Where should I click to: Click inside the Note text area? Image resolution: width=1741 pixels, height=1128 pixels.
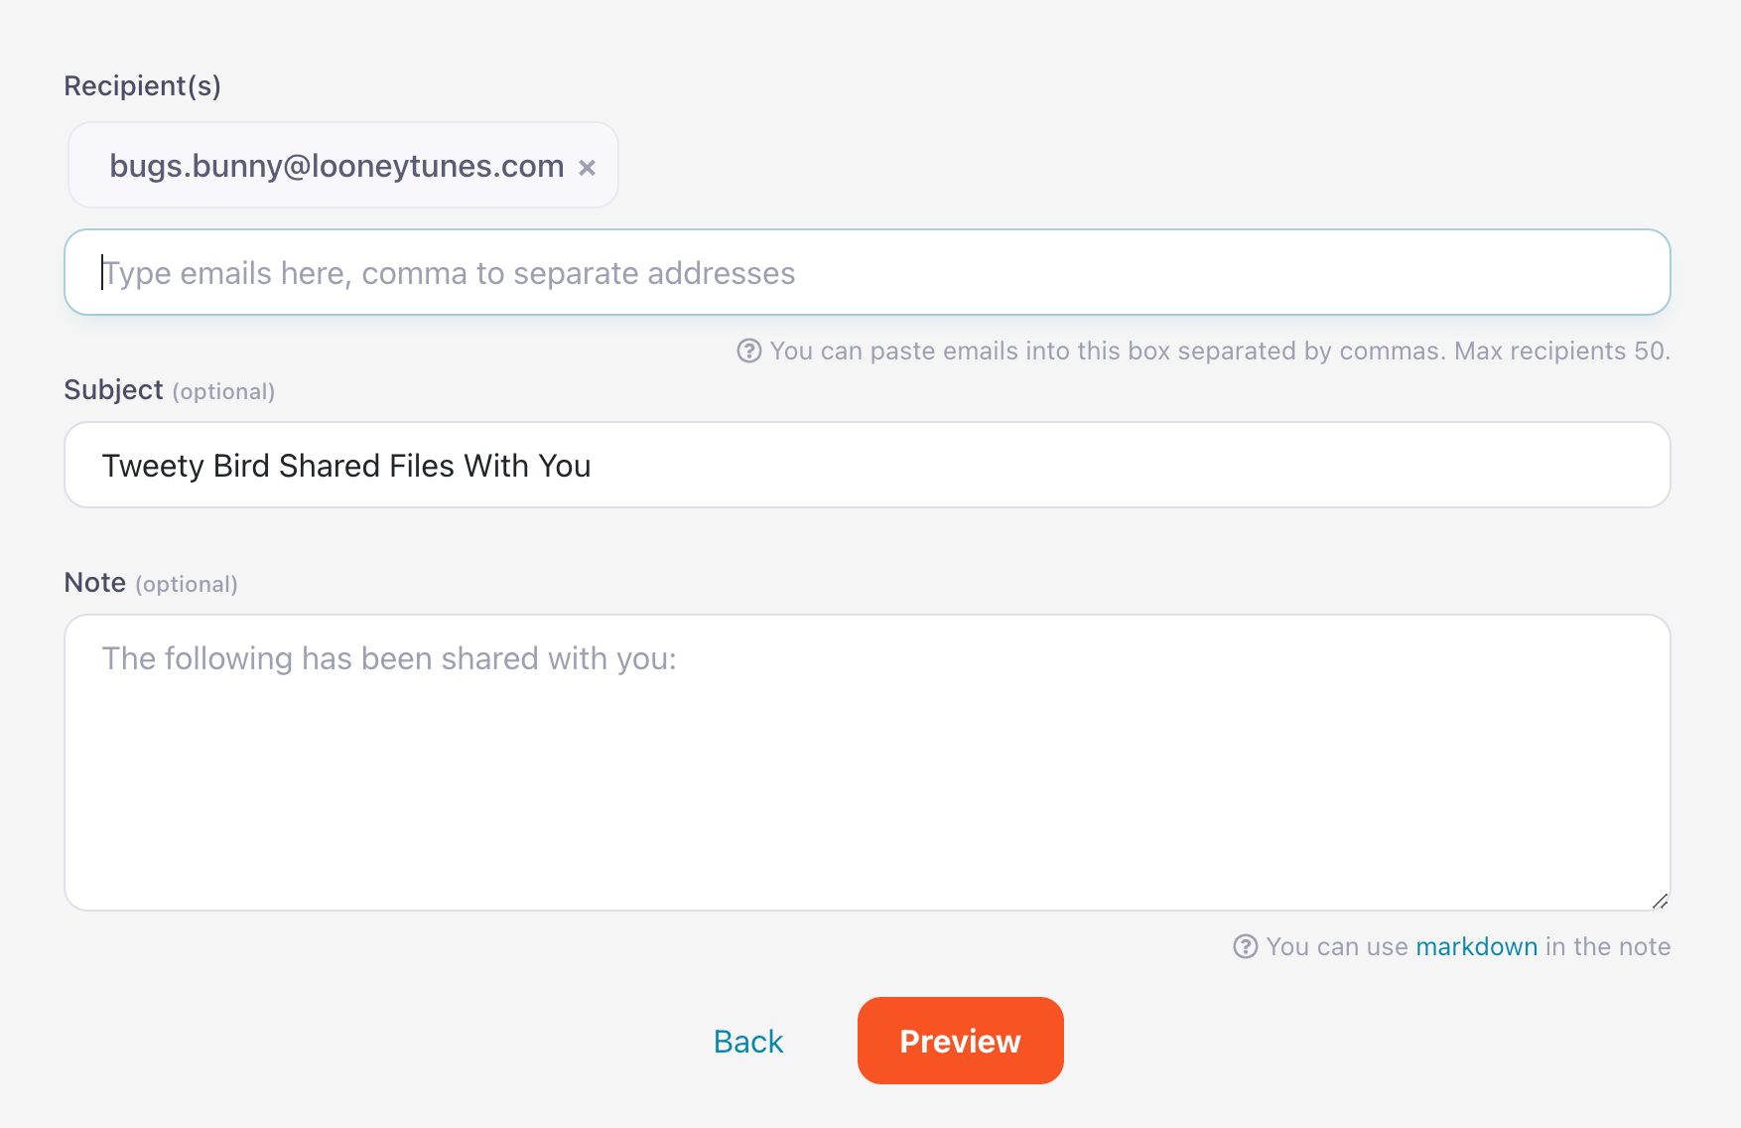[x=867, y=763]
